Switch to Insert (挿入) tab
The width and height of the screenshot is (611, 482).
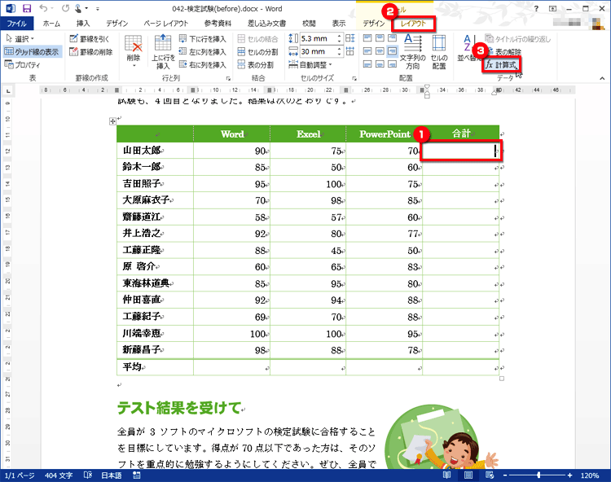tap(82, 24)
